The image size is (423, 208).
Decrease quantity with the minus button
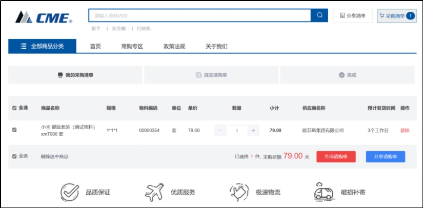point(220,131)
